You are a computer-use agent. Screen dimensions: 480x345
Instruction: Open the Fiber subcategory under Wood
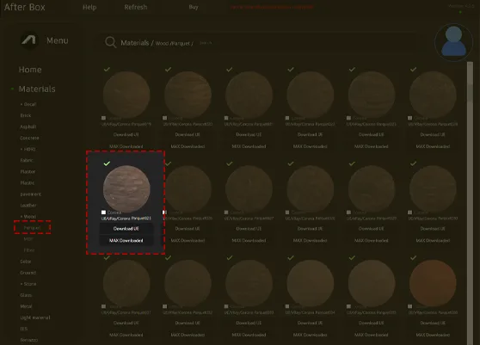29,250
